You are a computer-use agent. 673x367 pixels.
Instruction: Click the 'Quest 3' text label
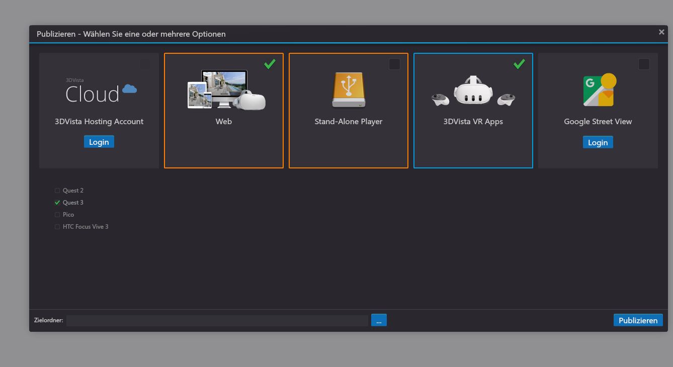point(73,203)
